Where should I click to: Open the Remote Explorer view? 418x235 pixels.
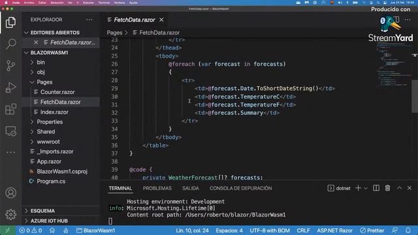[x=10, y=131]
